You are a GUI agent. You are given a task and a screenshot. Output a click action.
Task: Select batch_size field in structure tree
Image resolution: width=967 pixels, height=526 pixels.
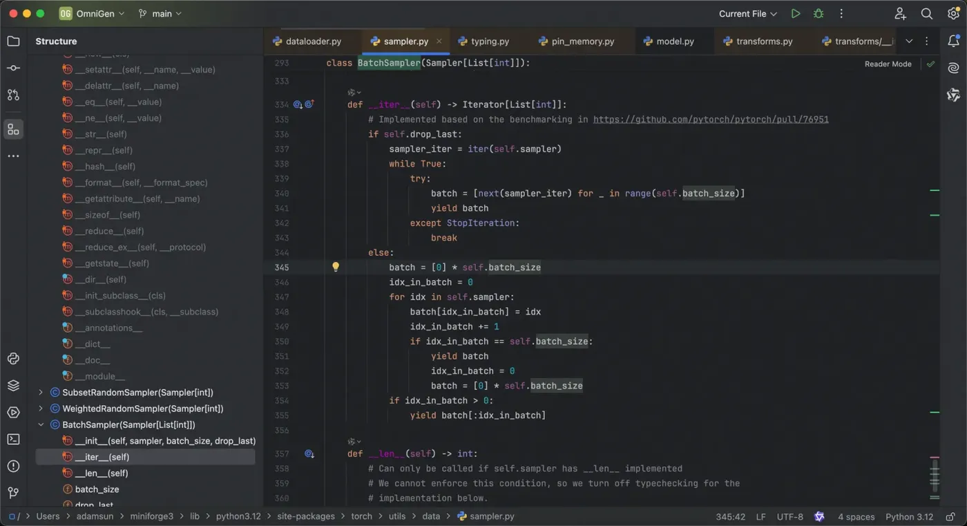[145, 489]
